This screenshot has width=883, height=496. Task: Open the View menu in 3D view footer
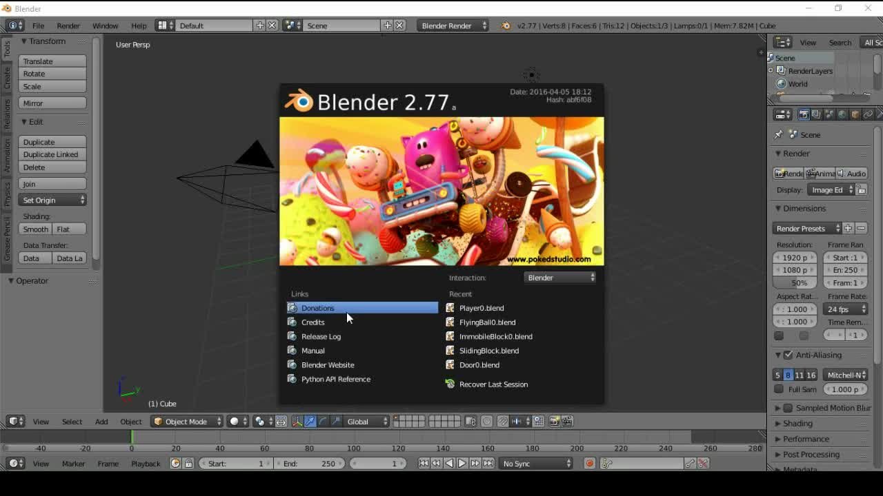[41, 421]
